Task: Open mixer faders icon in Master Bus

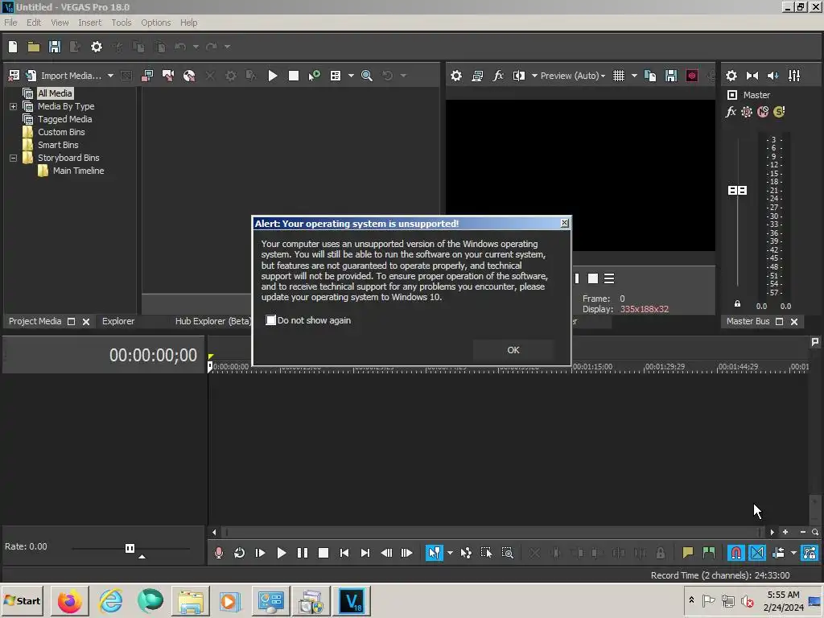Action: click(x=794, y=76)
